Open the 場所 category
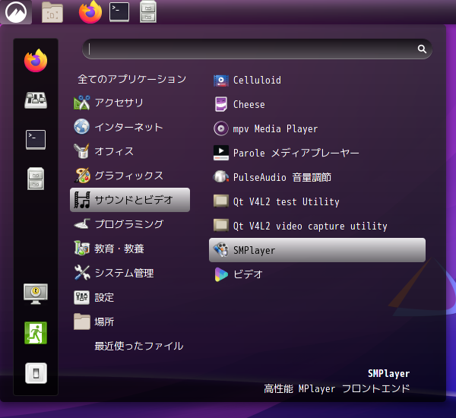Image resolution: width=456 pixels, height=418 pixels. [x=130, y=321]
